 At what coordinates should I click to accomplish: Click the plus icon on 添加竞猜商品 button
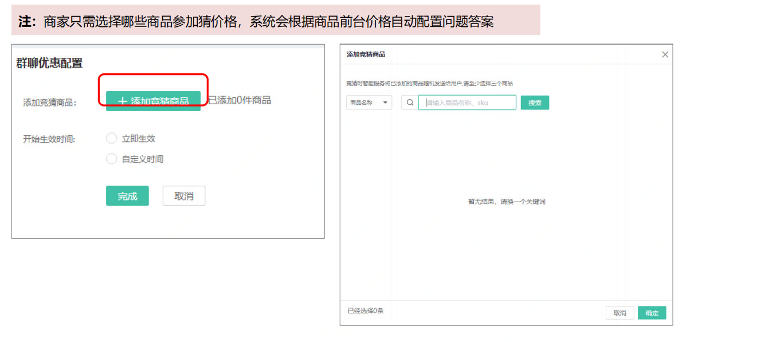coord(122,101)
